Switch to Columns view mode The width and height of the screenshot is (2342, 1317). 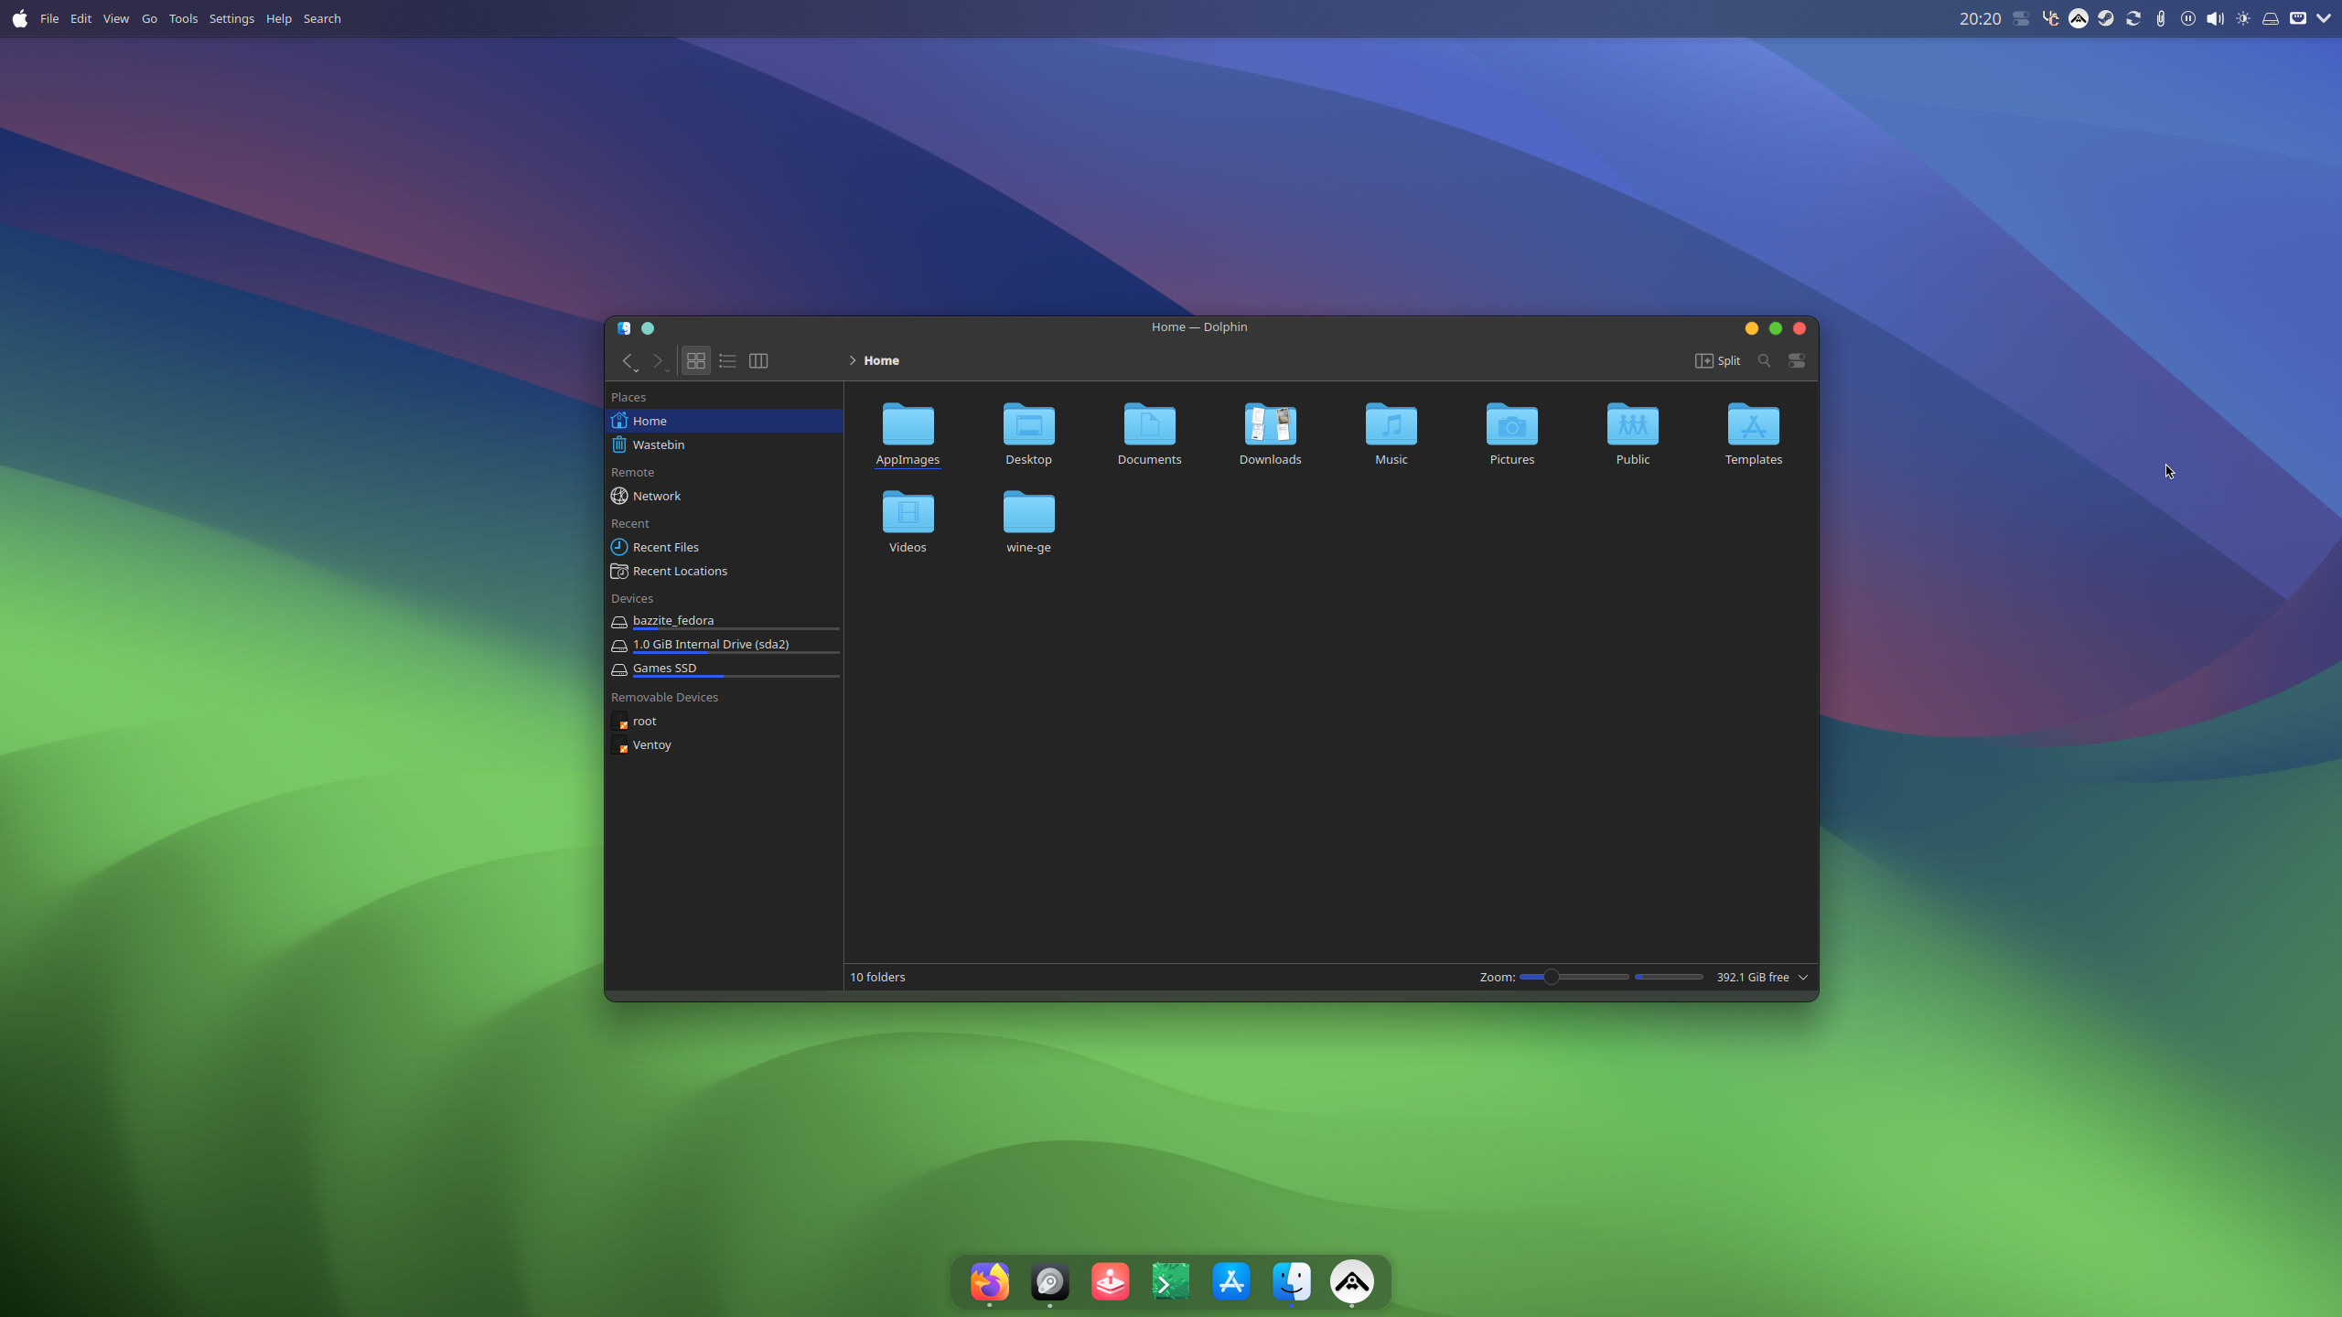(758, 360)
